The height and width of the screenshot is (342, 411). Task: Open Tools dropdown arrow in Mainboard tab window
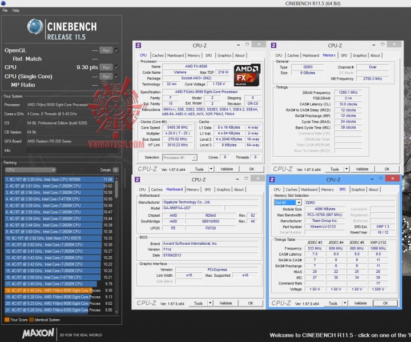(x=210, y=303)
